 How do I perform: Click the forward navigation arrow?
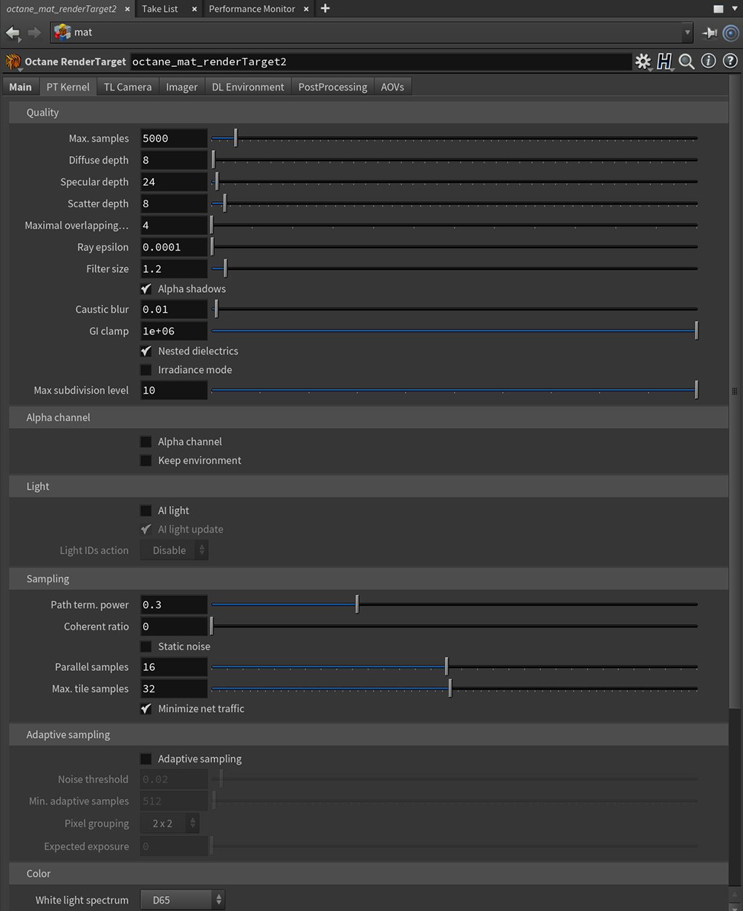pyautogui.click(x=34, y=33)
